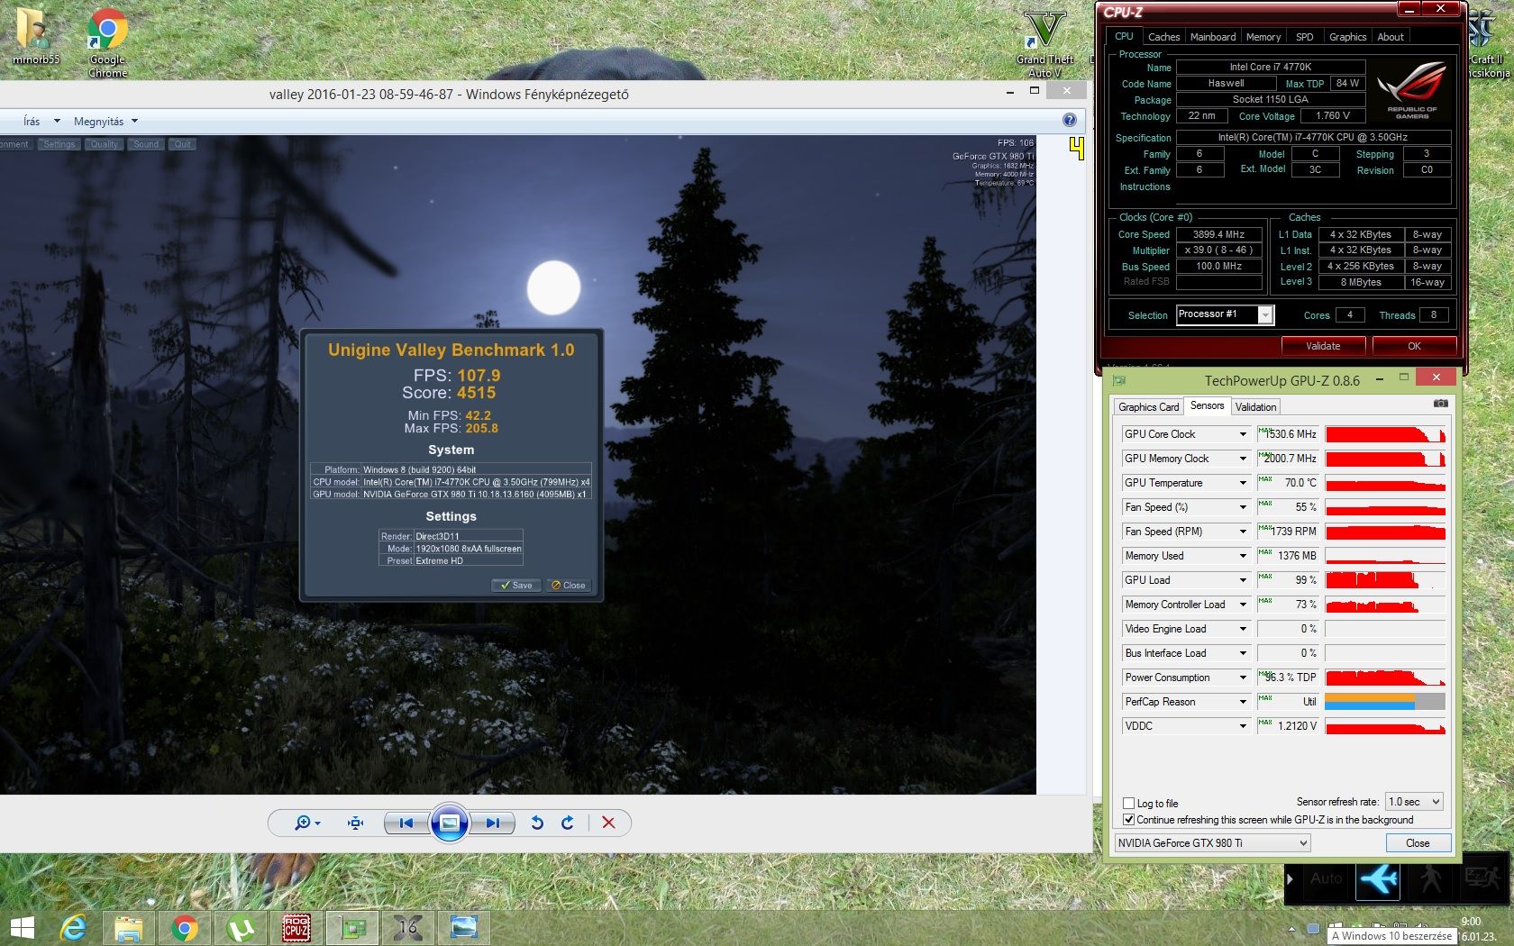This screenshot has width=1514, height=946.
Task: Click GPU-Z Close button
Action: [x=1418, y=842]
